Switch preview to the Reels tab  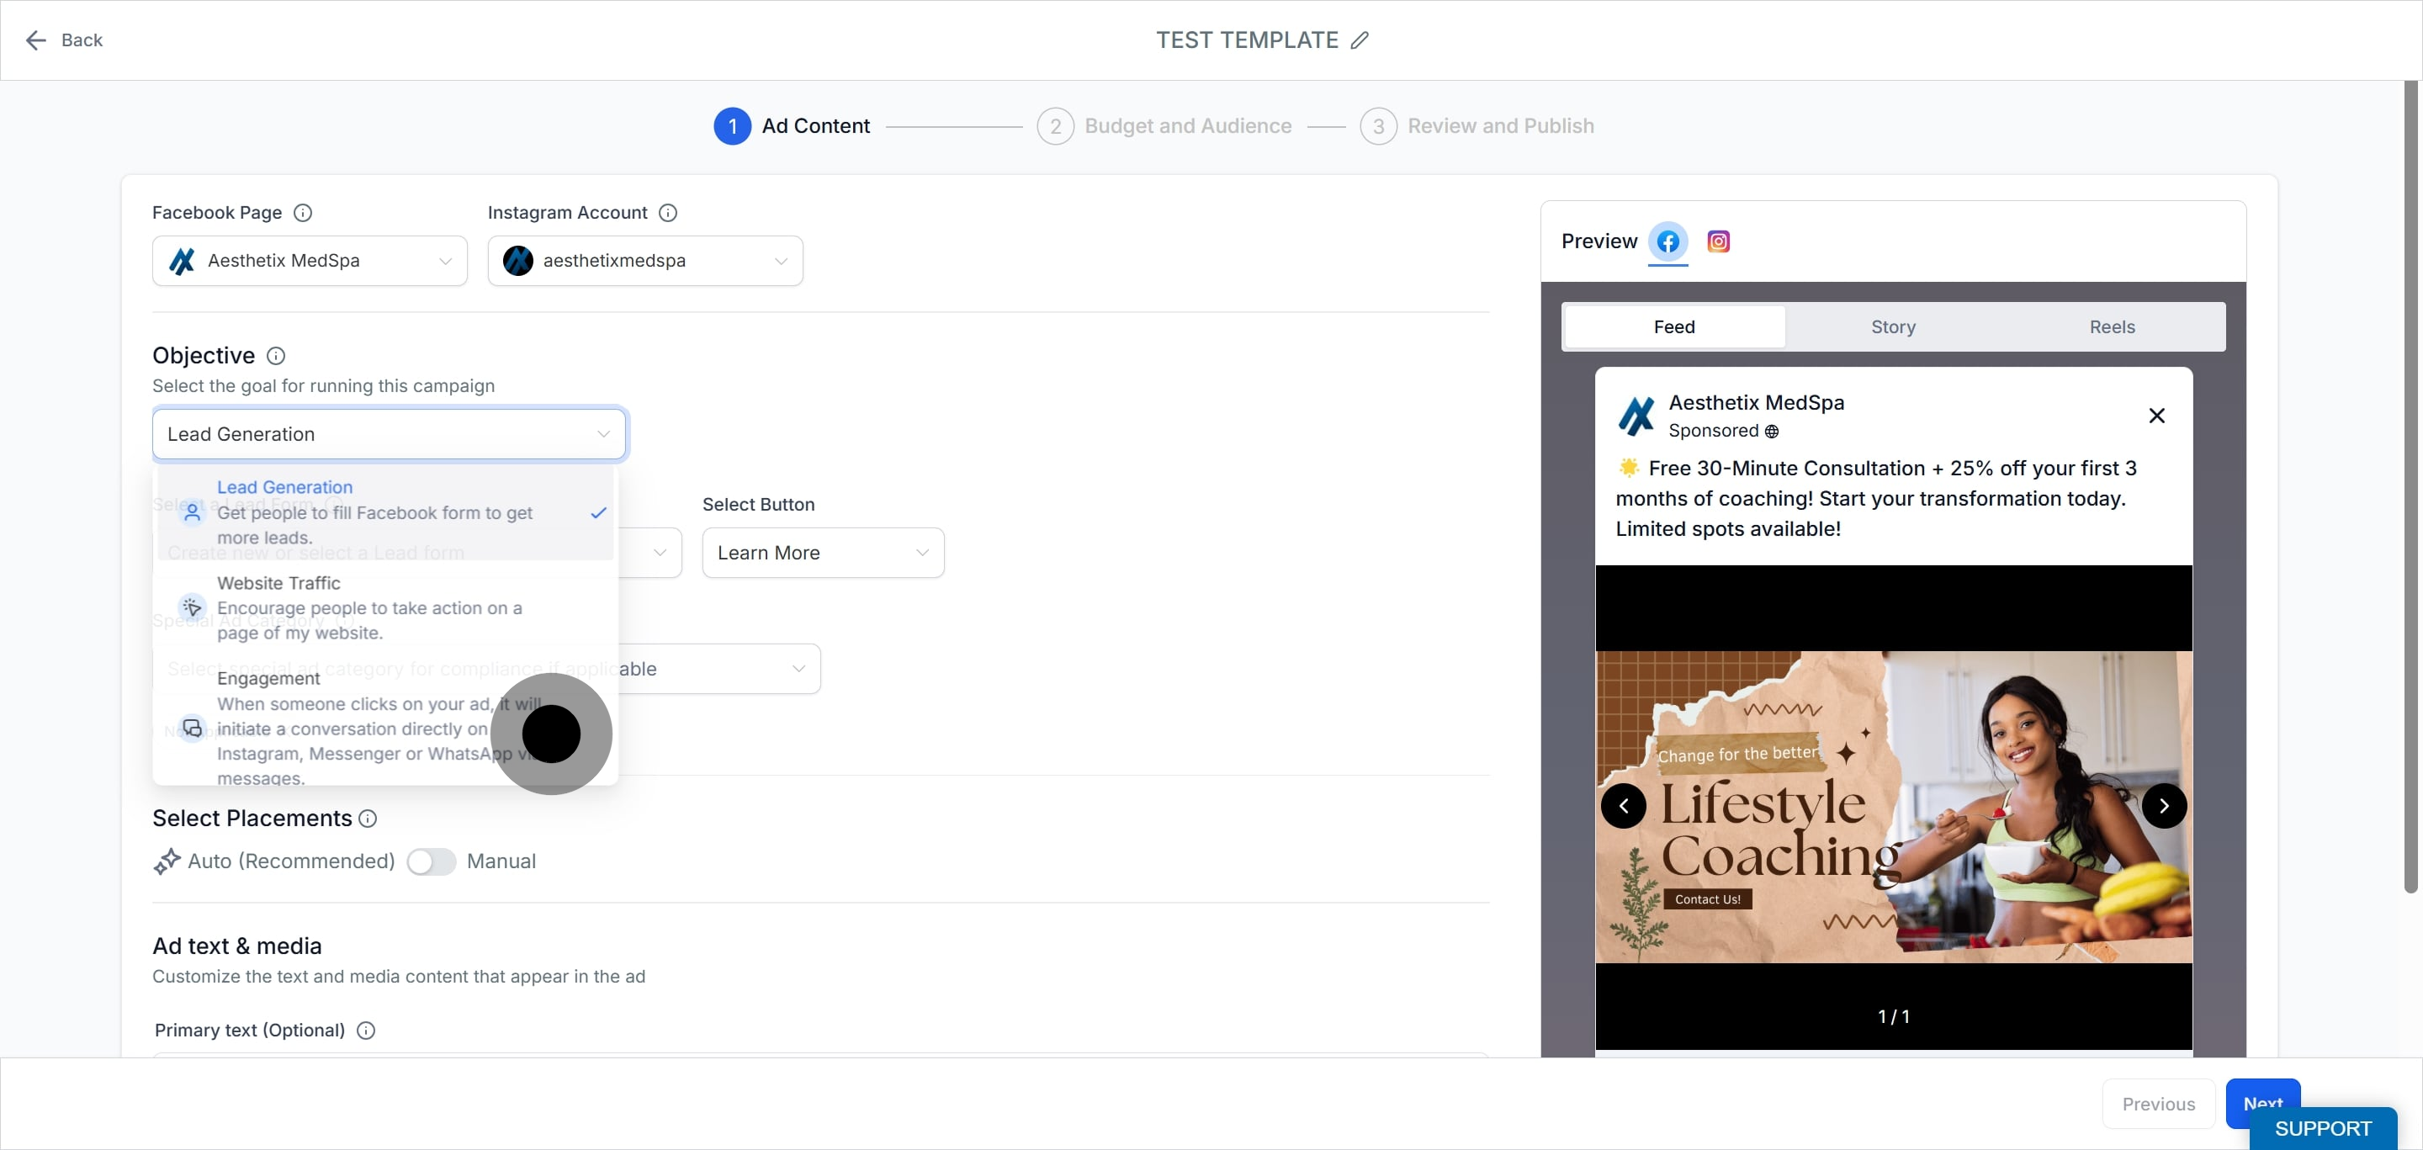pos(2112,326)
